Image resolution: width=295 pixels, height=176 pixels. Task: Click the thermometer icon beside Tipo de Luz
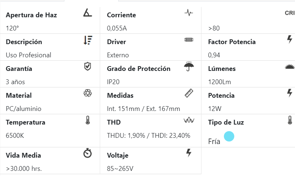click(290, 120)
